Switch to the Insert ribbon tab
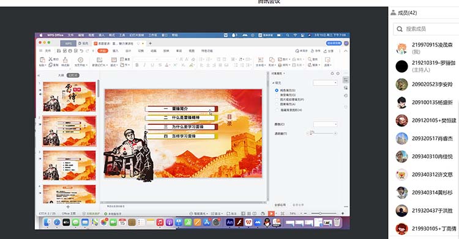Image resolution: width=459 pixels, height=239 pixels. pyautogui.click(x=116, y=51)
